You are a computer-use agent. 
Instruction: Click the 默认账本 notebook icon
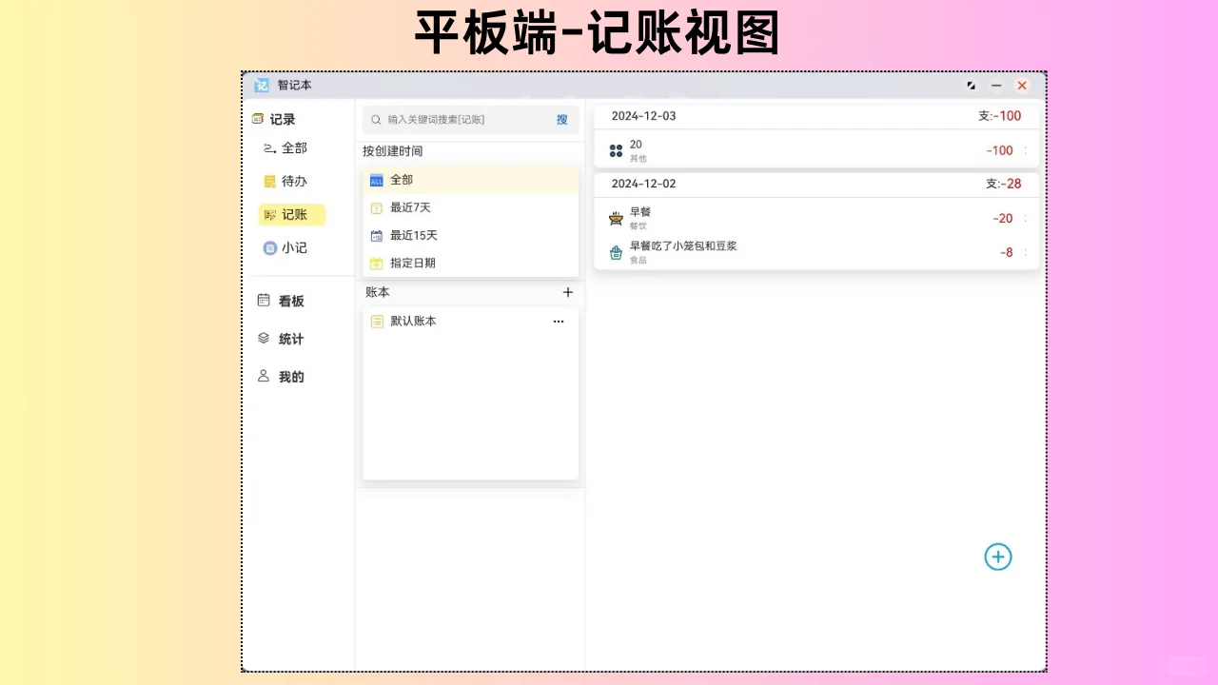click(376, 321)
